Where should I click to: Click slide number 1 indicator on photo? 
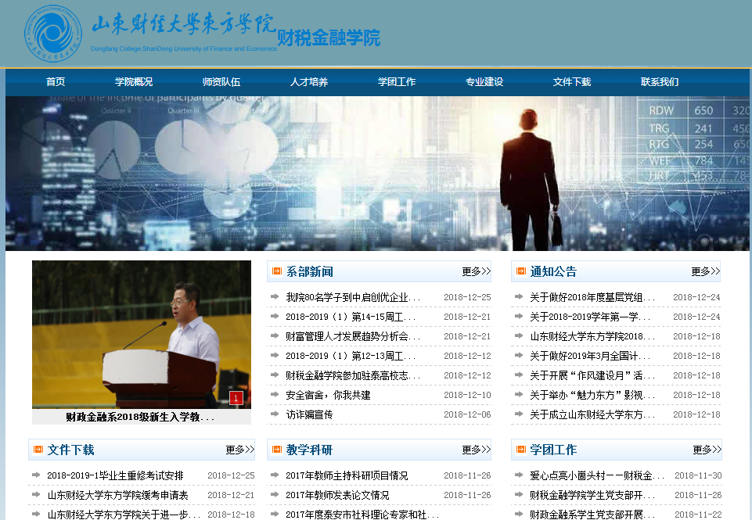tap(236, 399)
